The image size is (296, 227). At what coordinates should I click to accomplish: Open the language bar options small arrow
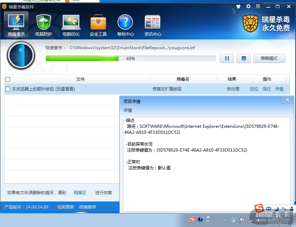(x=208, y=221)
